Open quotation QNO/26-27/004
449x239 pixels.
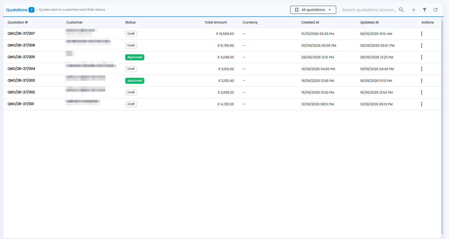(x=21, y=69)
